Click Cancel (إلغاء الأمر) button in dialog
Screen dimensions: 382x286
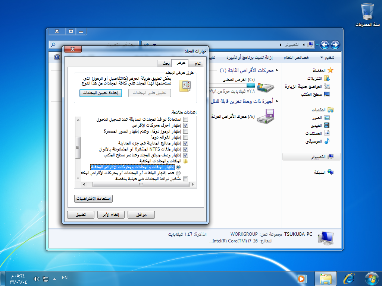coord(111,215)
